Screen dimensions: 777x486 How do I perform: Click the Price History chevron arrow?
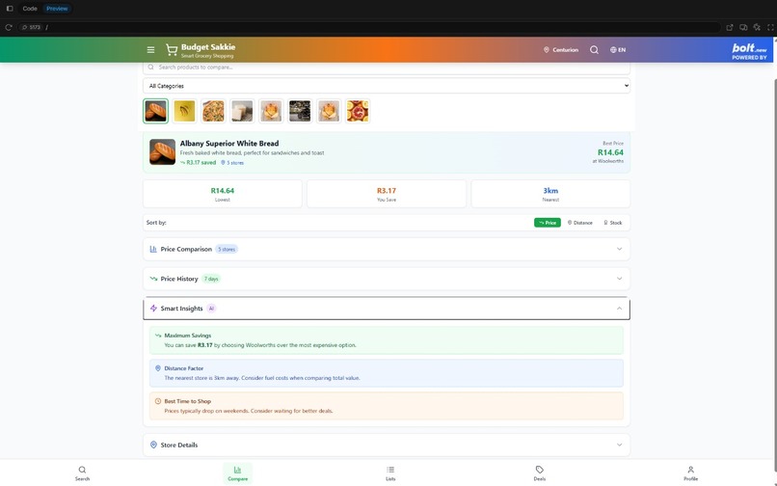(620, 279)
